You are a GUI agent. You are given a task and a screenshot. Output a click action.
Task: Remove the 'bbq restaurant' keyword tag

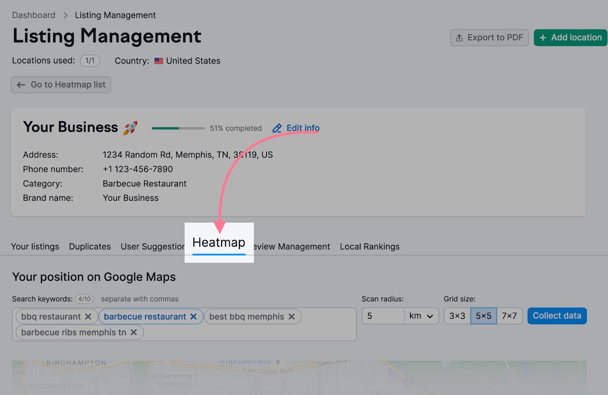pyautogui.click(x=88, y=317)
